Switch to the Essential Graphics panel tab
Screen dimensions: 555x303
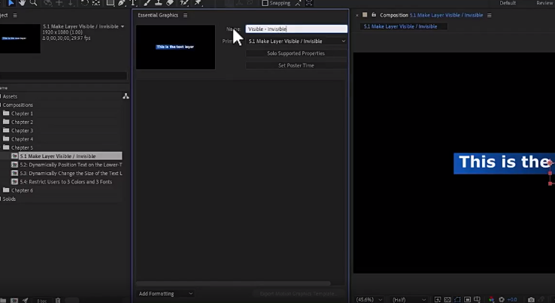[x=158, y=15]
